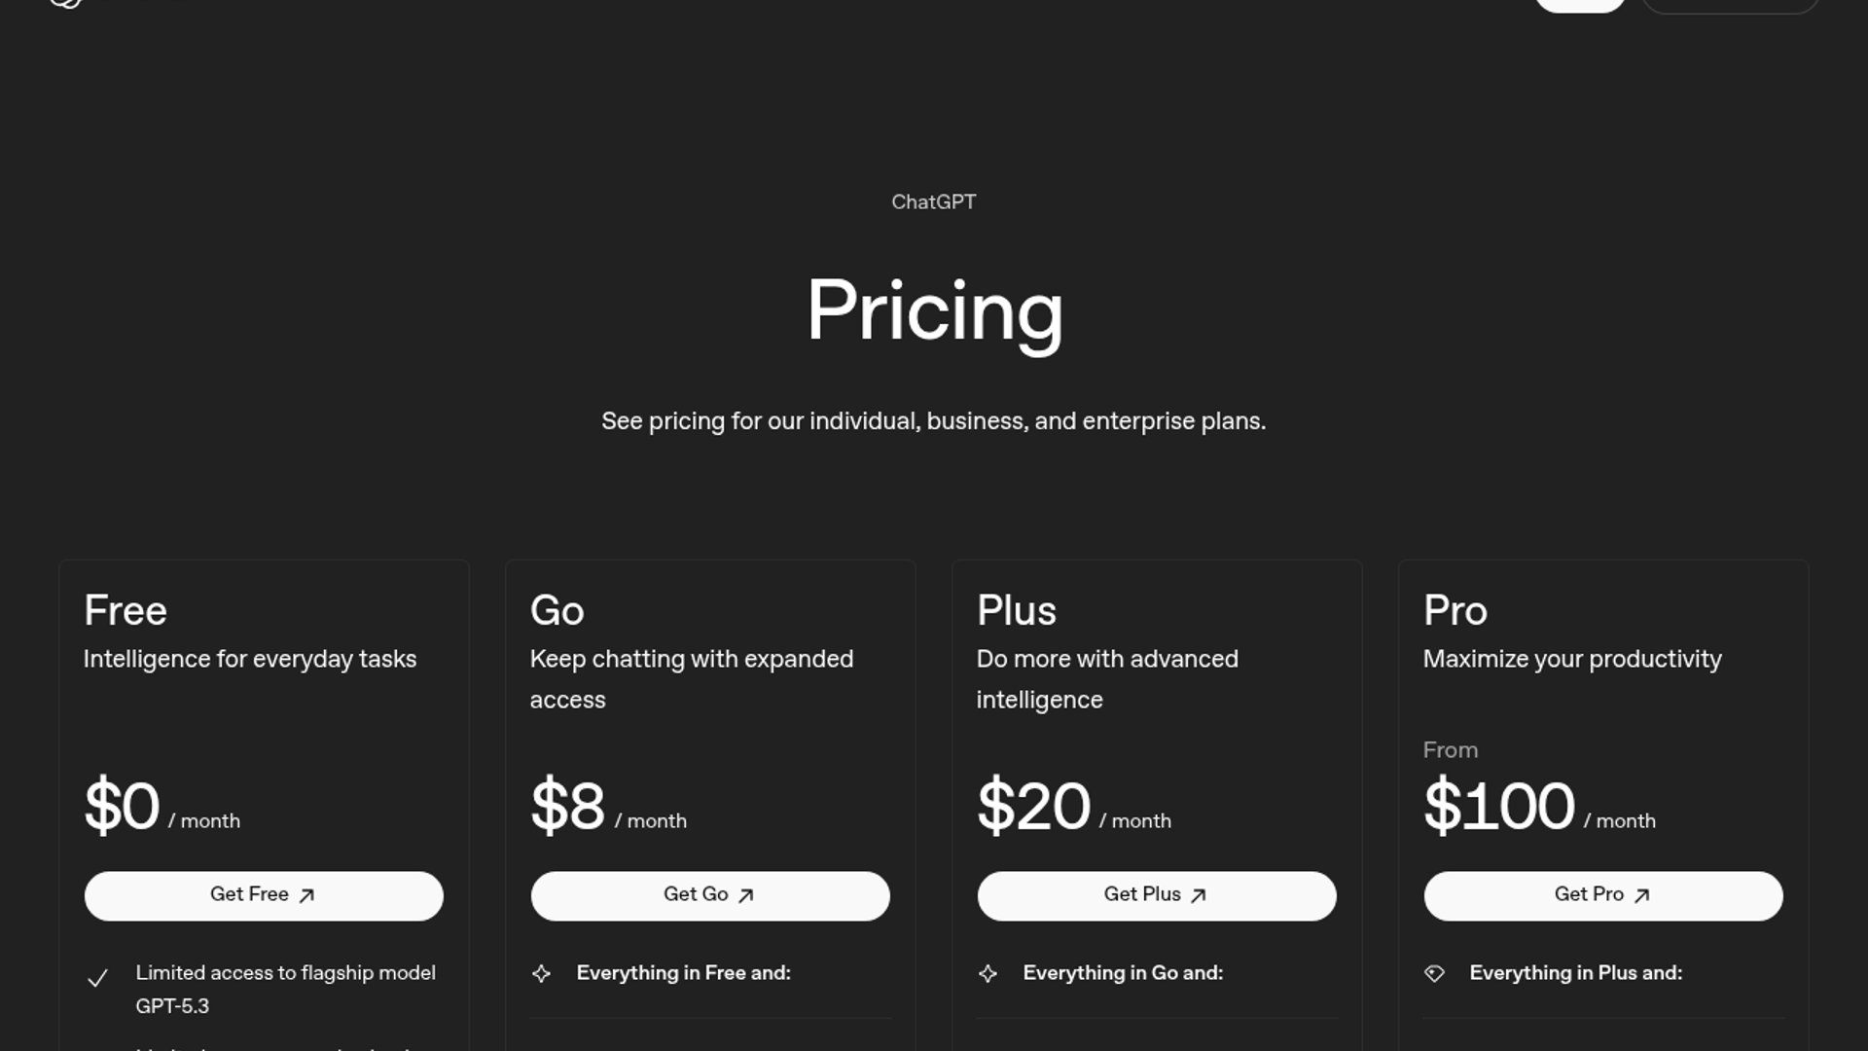The height and width of the screenshot is (1051, 1868).
Task: Open the Get Pro button
Action: (1603, 895)
